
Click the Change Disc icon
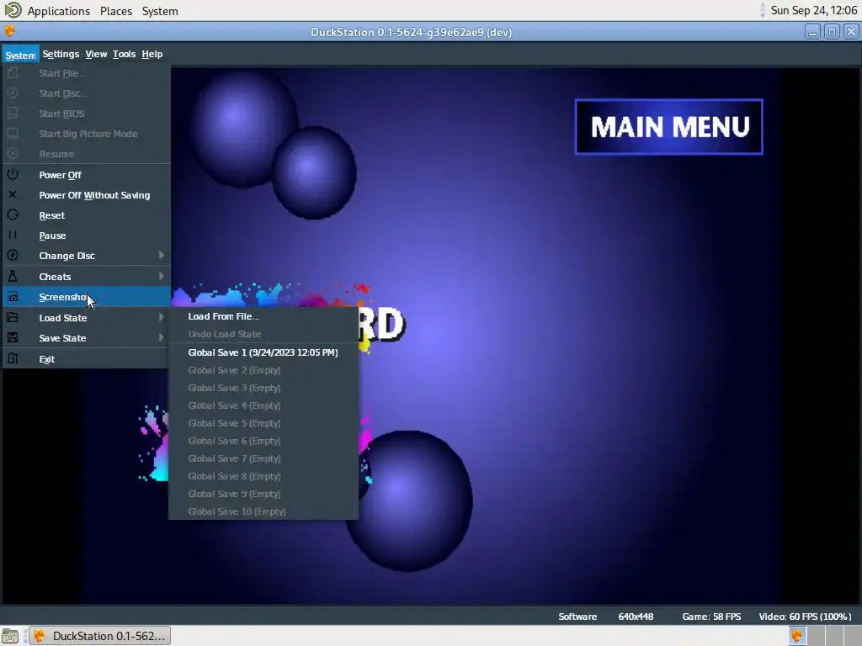(x=13, y=256)
